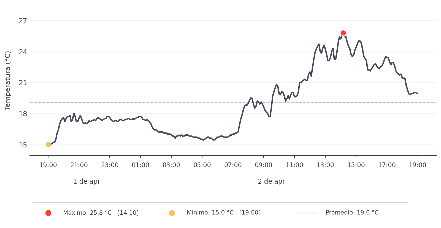Click the 24 label on the temperature axis
Image resolution: width=441 pixels, height=228 pixels.
pos(23,52)
